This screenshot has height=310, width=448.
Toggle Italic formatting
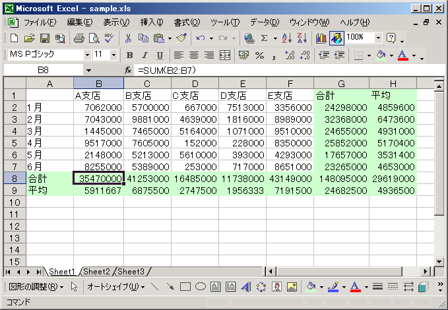[145, 55]
